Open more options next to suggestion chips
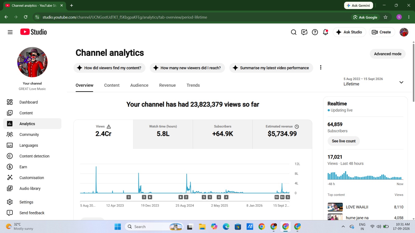Image resolution: width=415 pixels, height=233 pixels. pyautogui.click(x=321, y=67)
